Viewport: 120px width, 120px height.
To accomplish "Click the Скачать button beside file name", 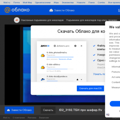I will (x=48, y=110).
